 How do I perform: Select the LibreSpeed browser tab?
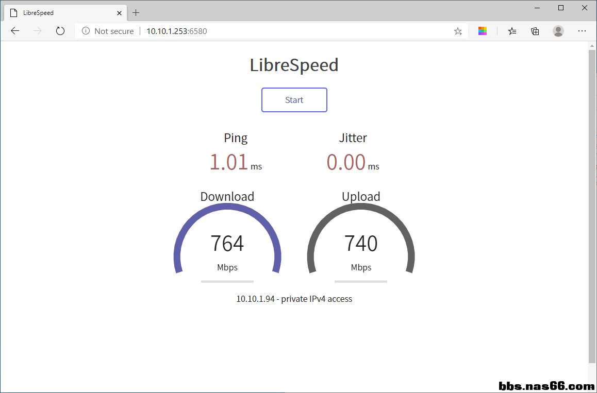(x=62, y=12)
